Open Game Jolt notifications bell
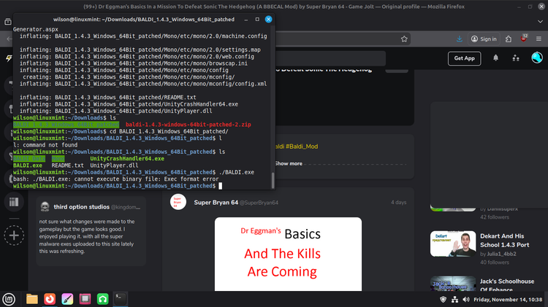 pyautogui.click(x=495, y=58)
